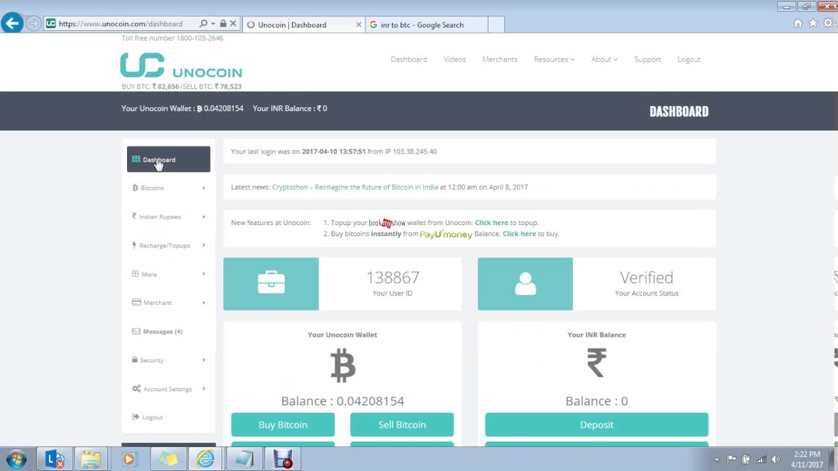
Task: Expand the Indian Rupees sidebar submenu
Action: coord(204,217)
